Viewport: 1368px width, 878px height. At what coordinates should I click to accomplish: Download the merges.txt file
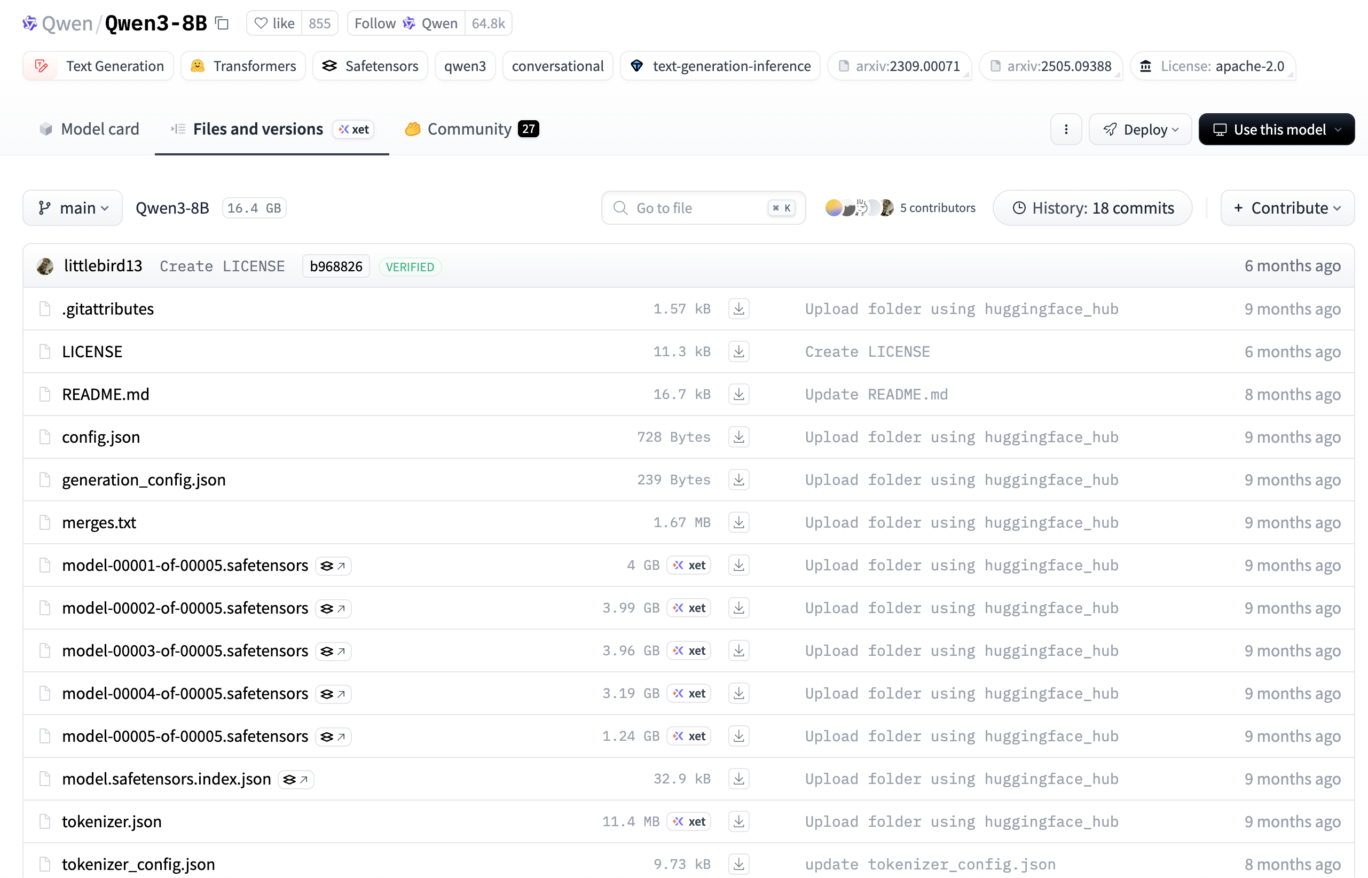coord(738,522)
